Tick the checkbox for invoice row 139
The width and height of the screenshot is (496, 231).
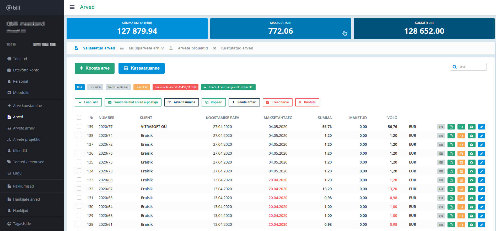(x=79, y=126)
